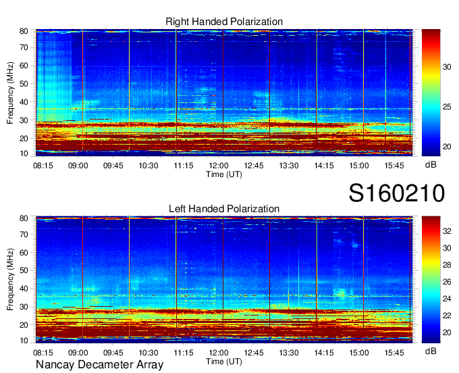The height and width of the screenshot is (373, 459).
Task: Click 12:00 time tick on Left Handed plot
Action: point(219,353)
